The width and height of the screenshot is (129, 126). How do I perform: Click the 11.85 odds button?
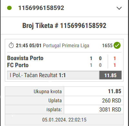(110, 75)
